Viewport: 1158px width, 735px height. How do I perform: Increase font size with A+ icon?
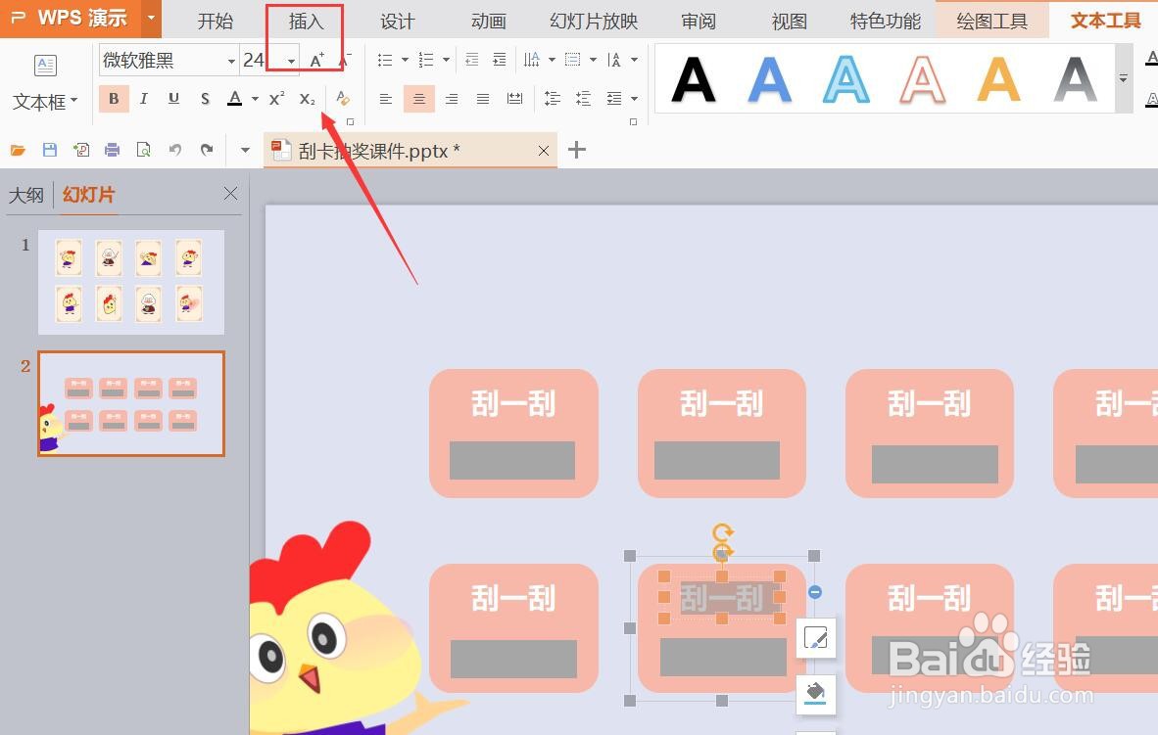(x=316, y=60)
